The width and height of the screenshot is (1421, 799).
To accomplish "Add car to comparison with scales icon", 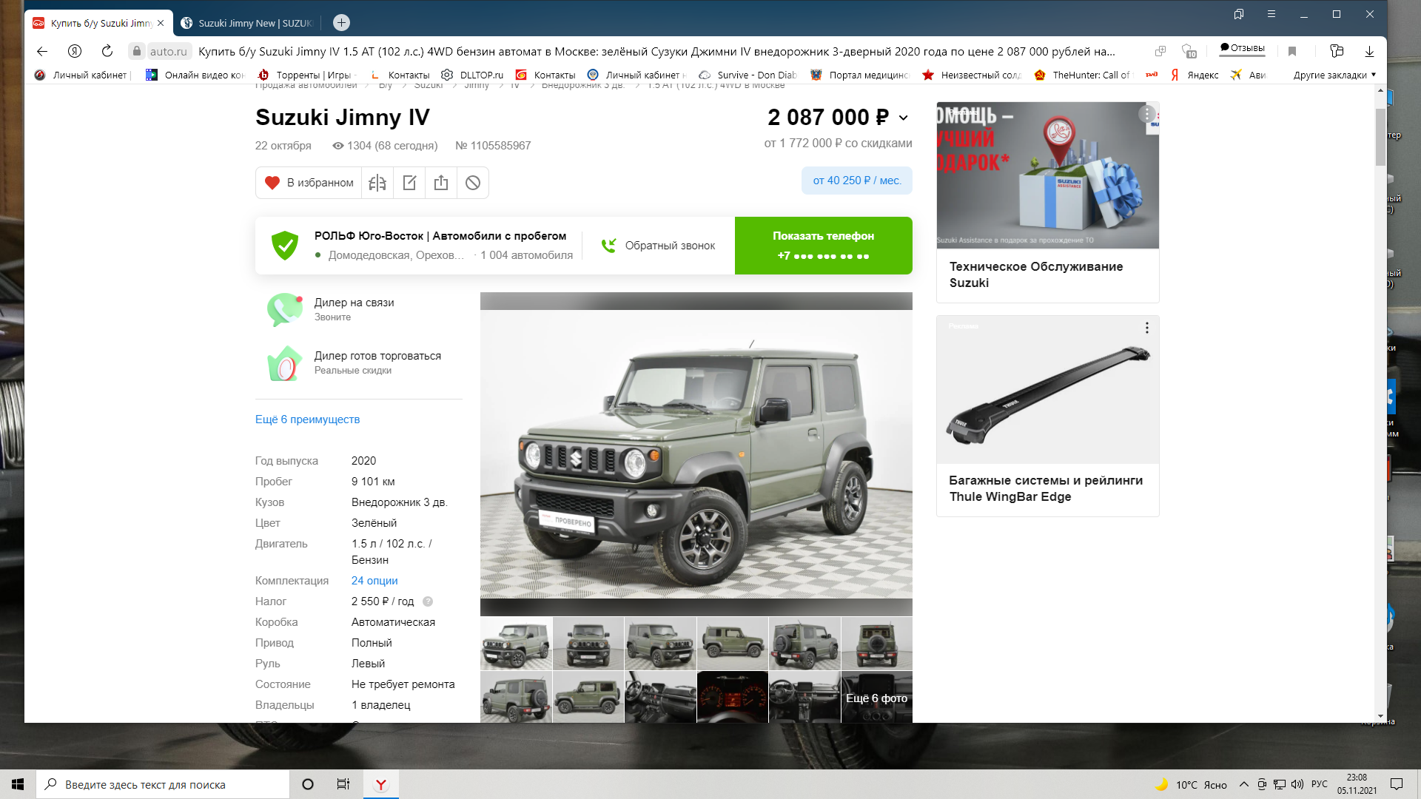I will 377,183.
